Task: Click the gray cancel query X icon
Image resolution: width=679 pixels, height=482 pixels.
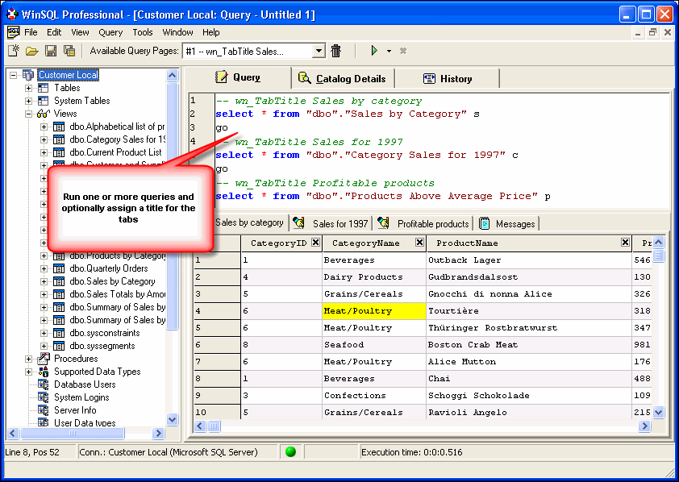Action: pos(403,51)
